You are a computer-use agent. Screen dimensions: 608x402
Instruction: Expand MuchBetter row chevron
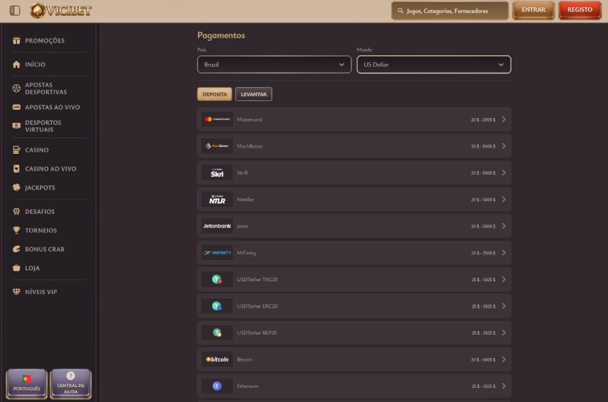(504, 146)
